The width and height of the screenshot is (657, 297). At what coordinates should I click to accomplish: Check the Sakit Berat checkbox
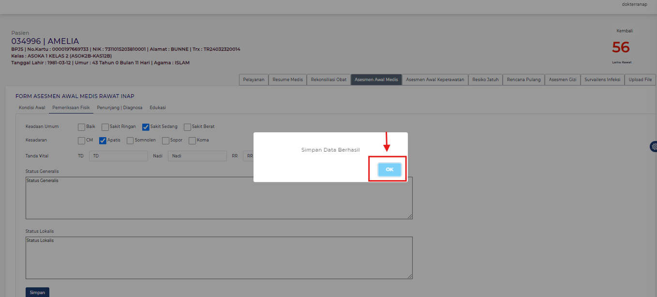click(x=187, y=127)
